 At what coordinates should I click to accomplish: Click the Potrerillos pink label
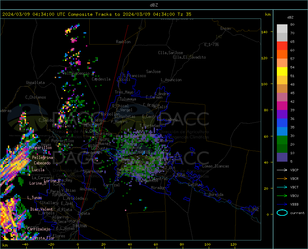(40, 148)
